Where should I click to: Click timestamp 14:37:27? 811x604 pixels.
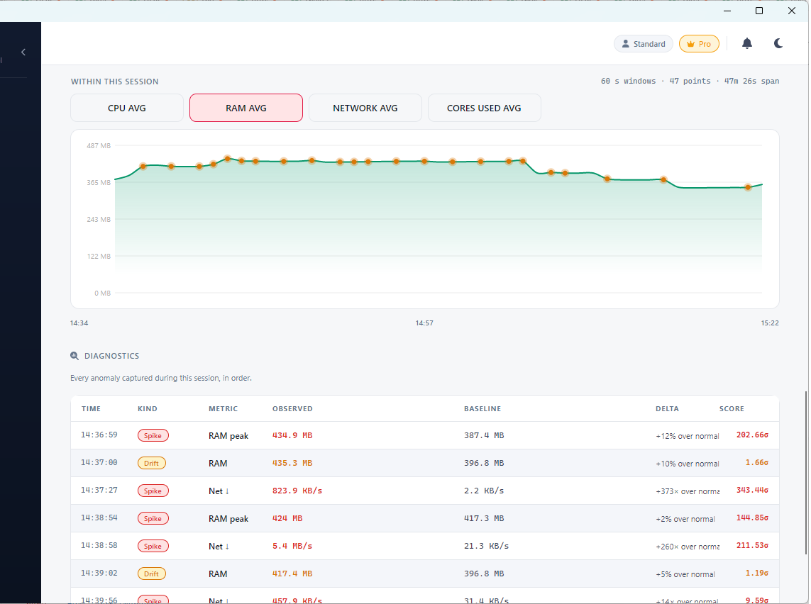[99, 490]
